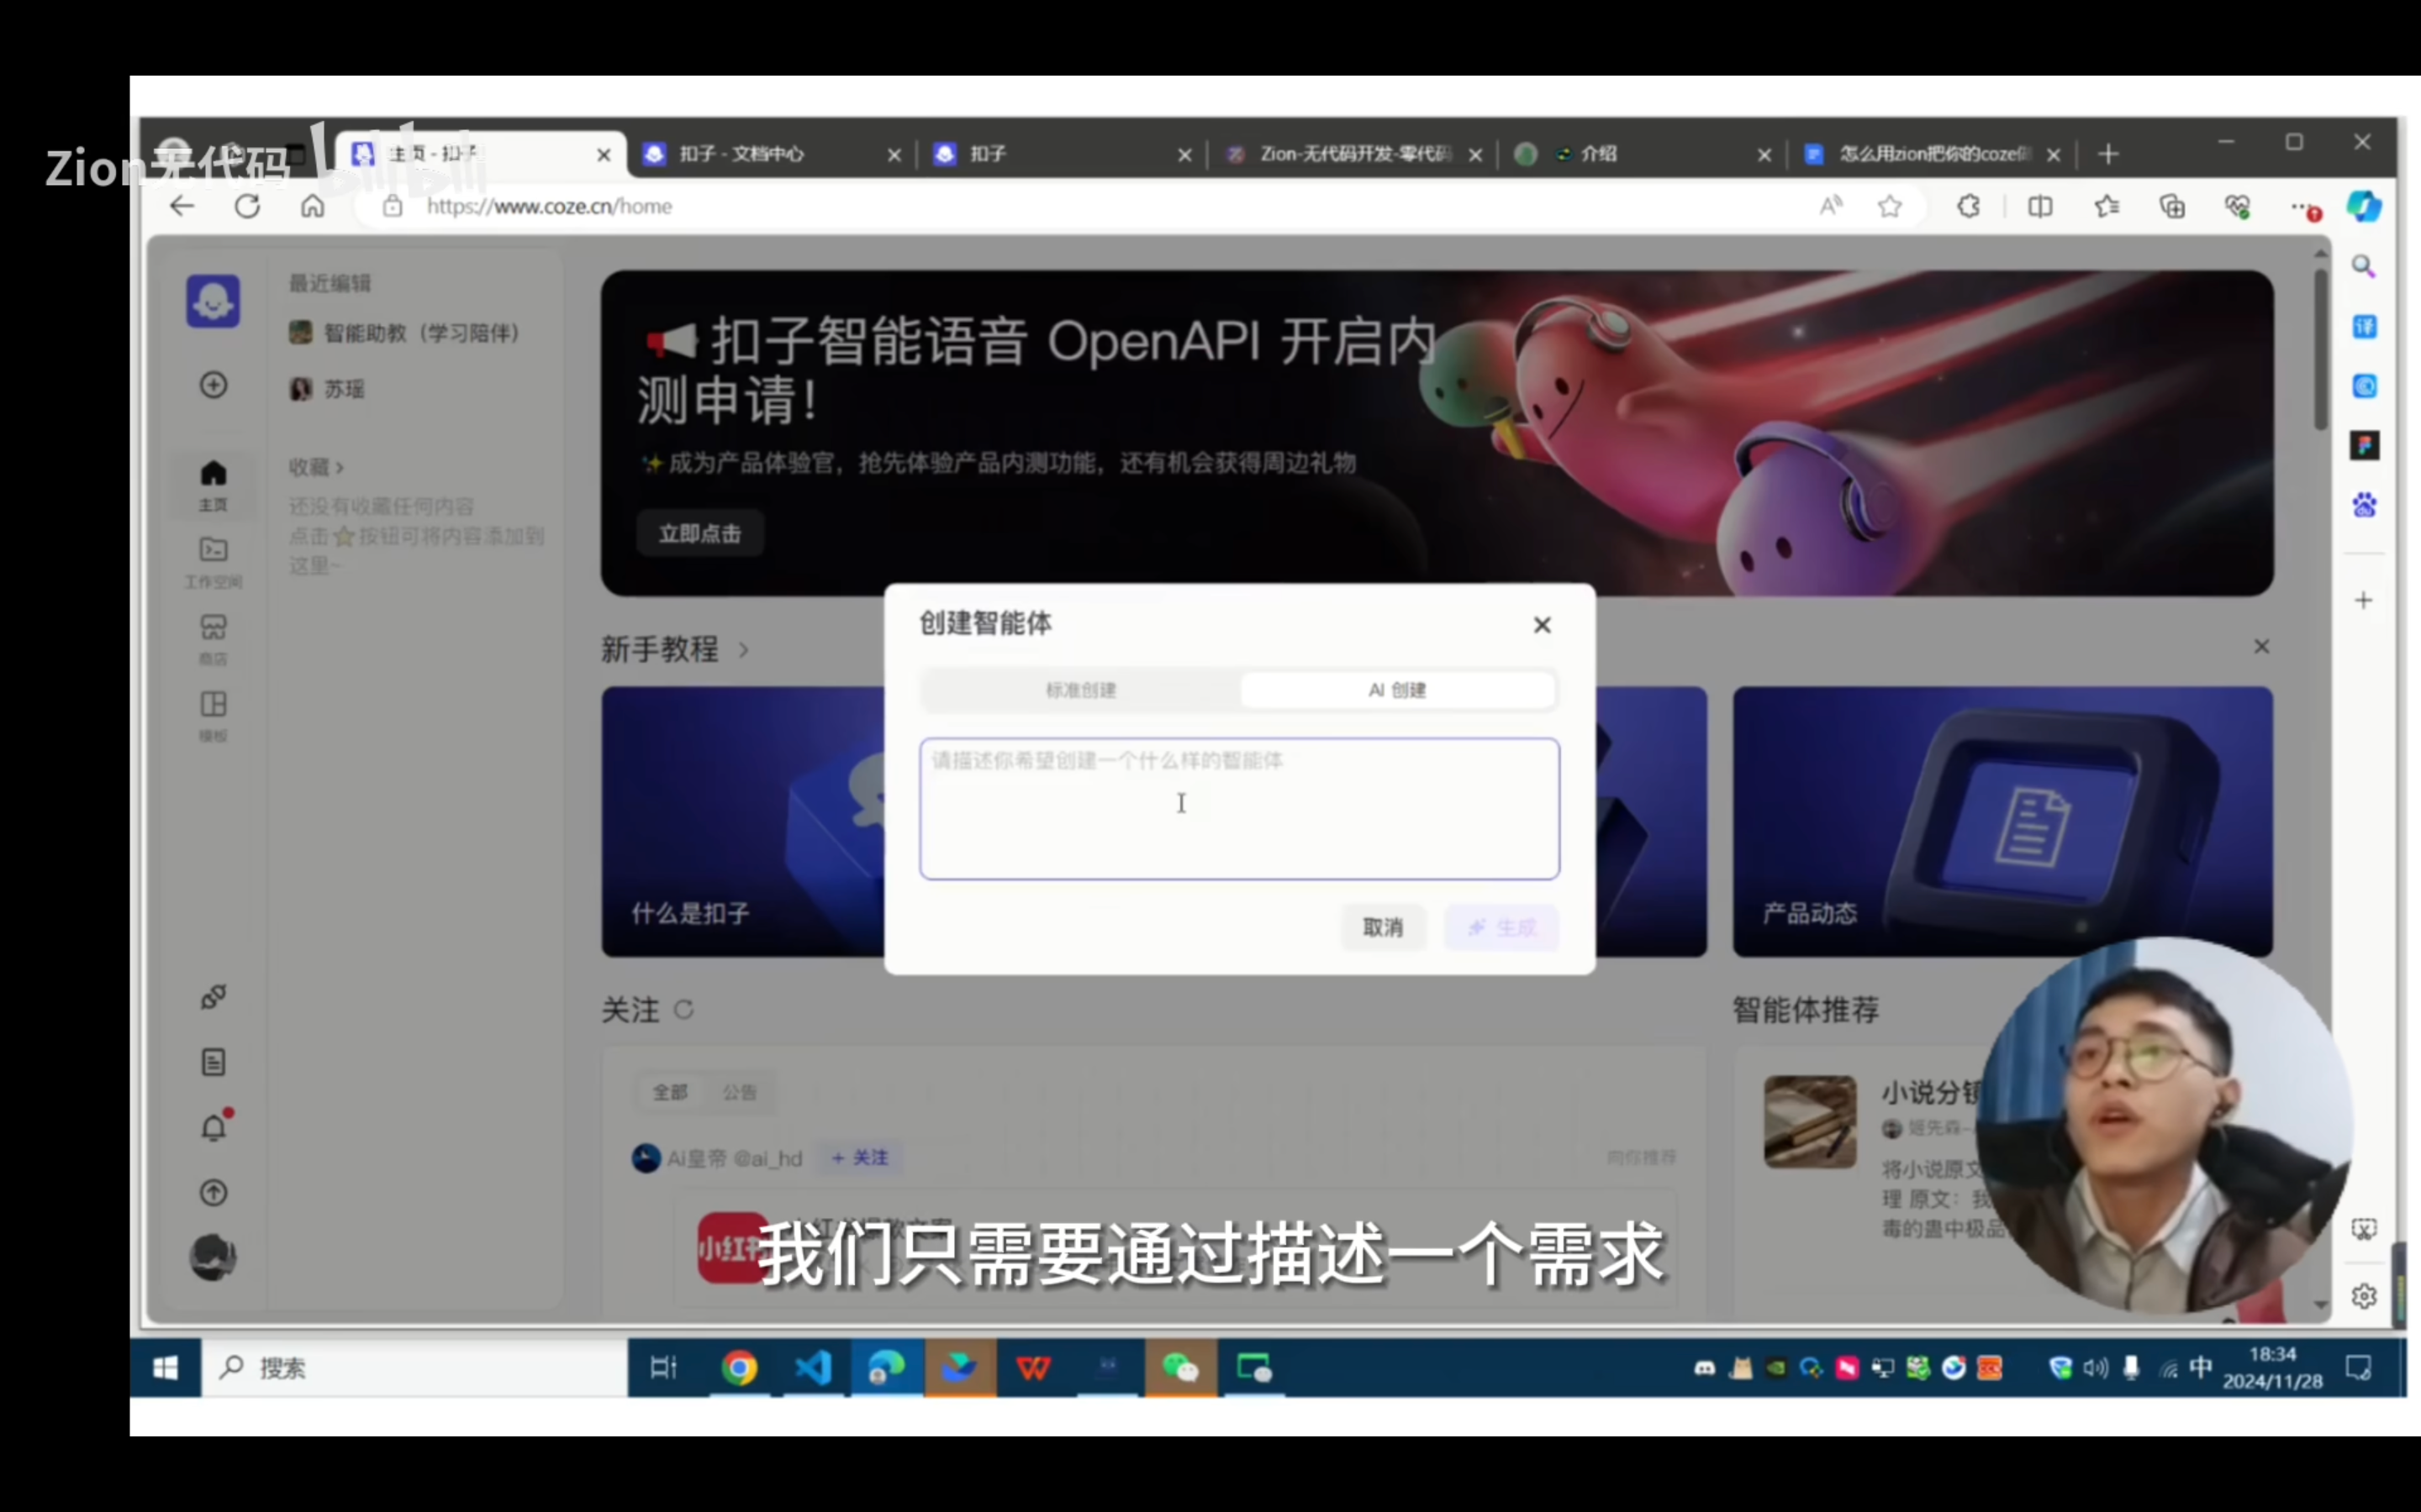2421x1512 pixels.
Task: Click the link-shaped icon in Coze sidebar
Action: 213,997
